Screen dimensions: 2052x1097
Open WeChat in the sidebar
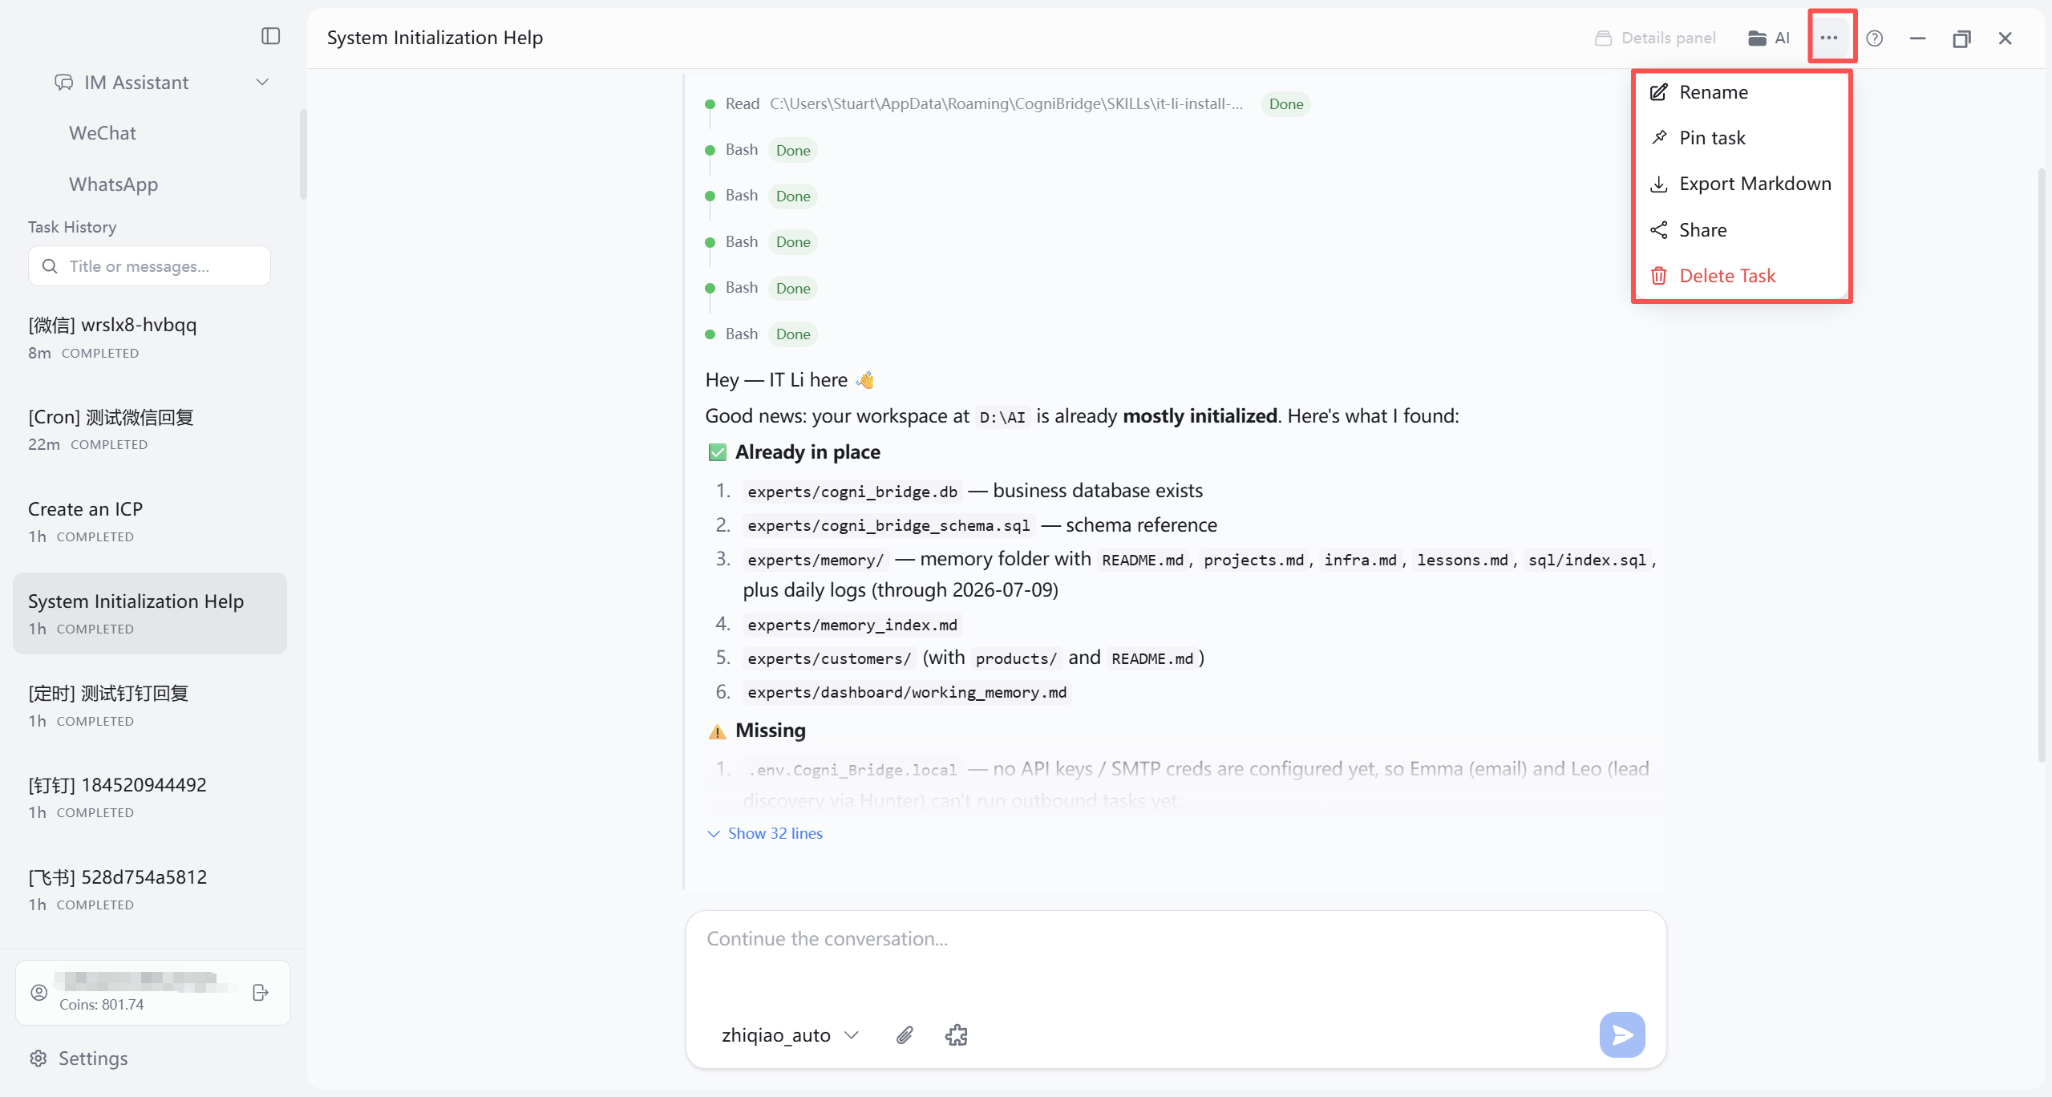[103, 133]
